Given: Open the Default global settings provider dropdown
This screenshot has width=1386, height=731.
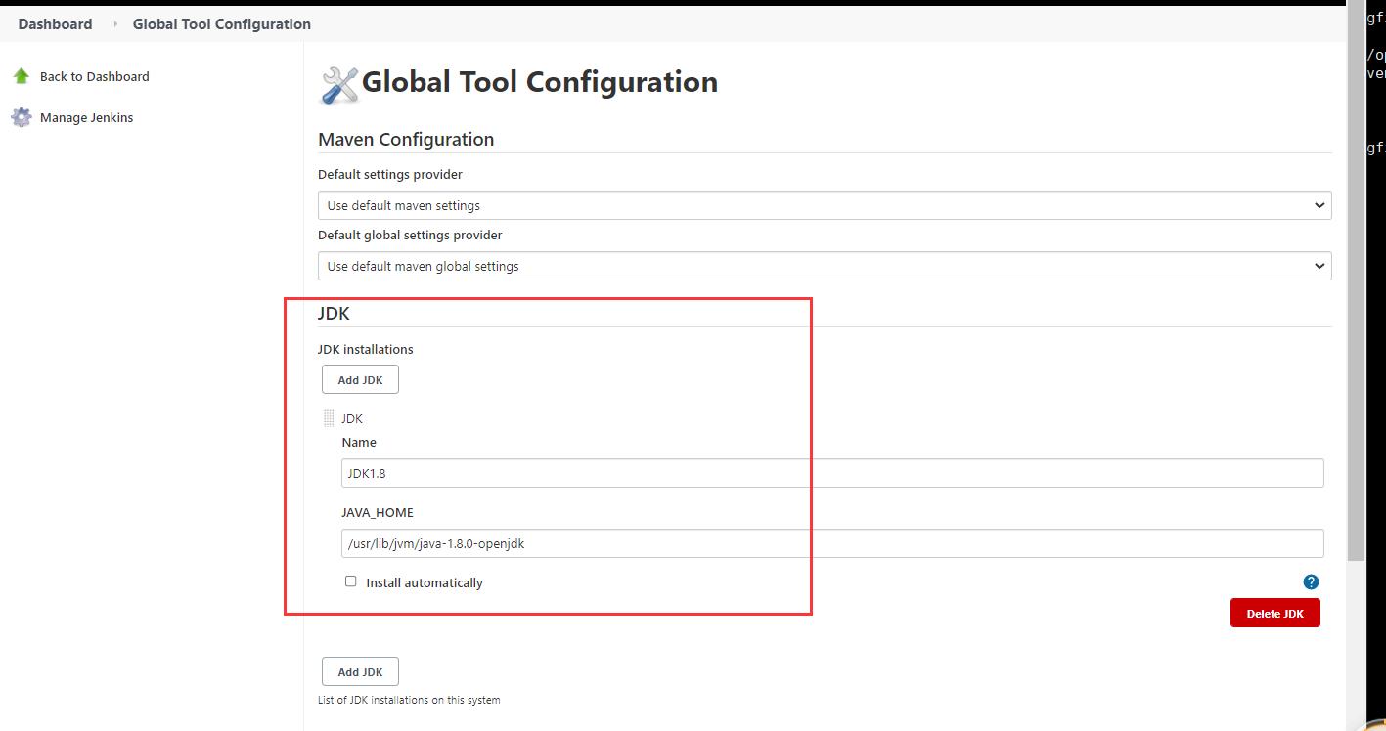Looking at the screenshot, I should (825, 266).
